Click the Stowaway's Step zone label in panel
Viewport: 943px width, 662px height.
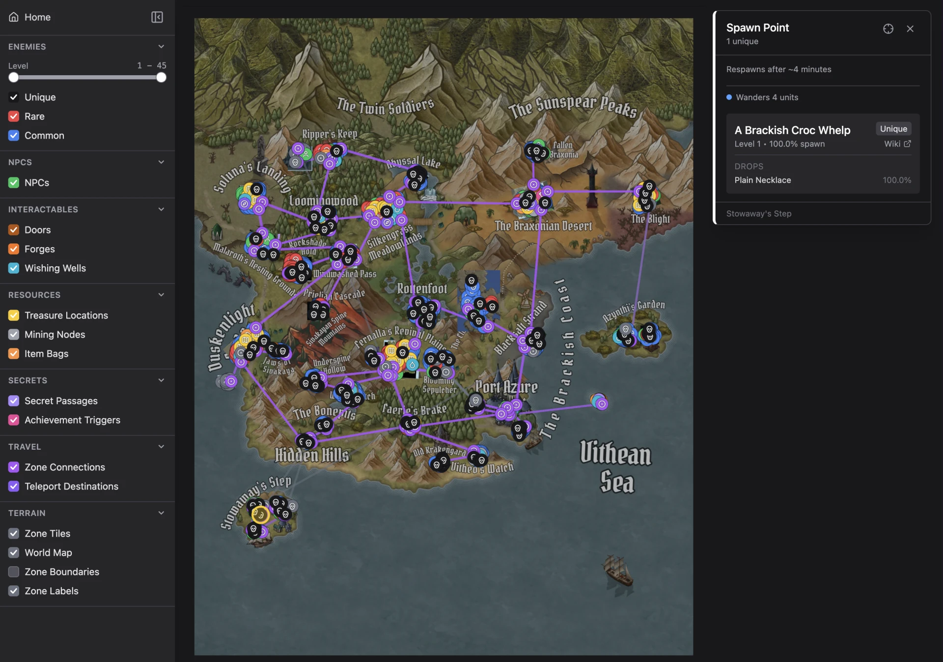pyautogui.click(x=758, y=214)
